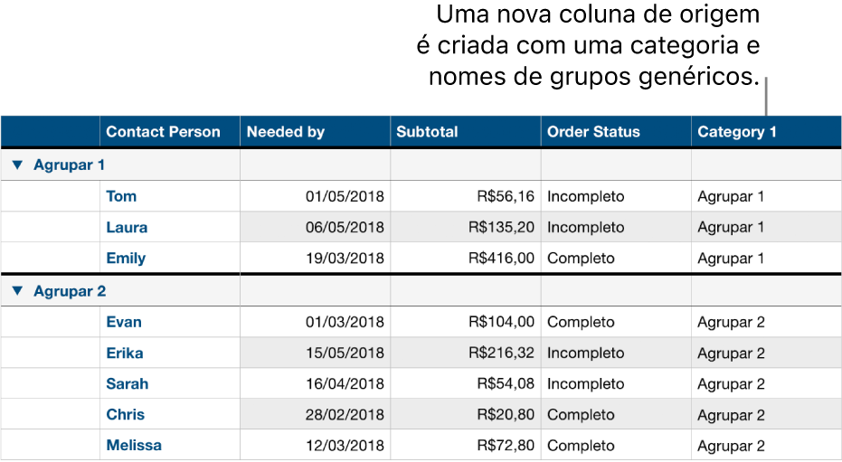842x462 pixels.
Task: Select the Needed by column header
Action: (x=285, y=132)
